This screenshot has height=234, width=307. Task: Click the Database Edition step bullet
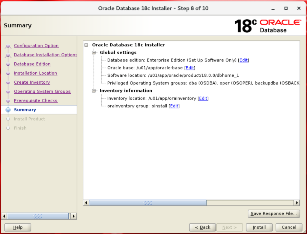point(8,64)
